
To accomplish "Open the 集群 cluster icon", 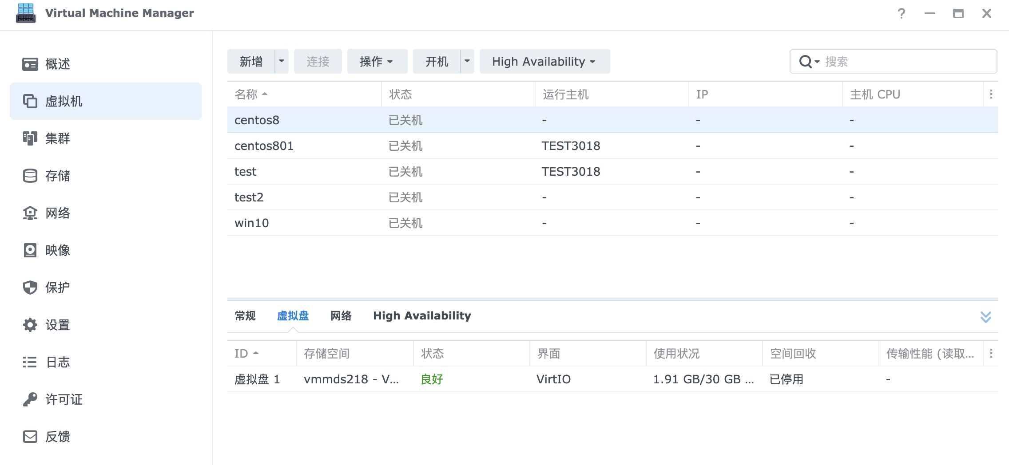I will pyautogui.click(x=30, y=138).
